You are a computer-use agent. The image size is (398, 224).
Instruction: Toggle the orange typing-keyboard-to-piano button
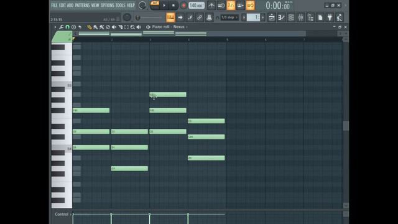click(170, 17)
